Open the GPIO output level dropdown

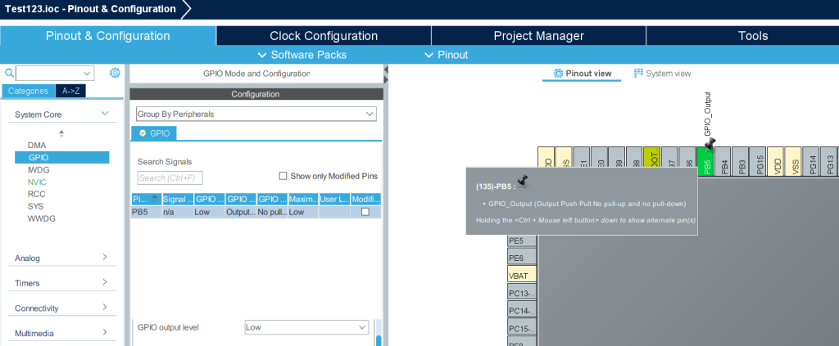(306, 327)
